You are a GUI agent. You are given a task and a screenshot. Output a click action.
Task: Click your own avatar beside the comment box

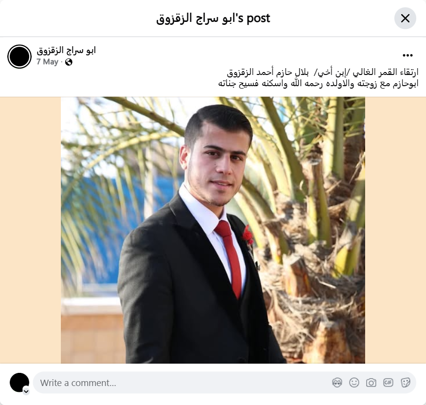click(x=19, y=383)
